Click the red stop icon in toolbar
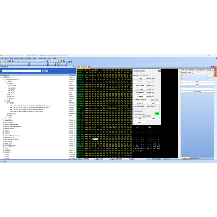This screenshot has width=217, height=217. tap(64, 61)
